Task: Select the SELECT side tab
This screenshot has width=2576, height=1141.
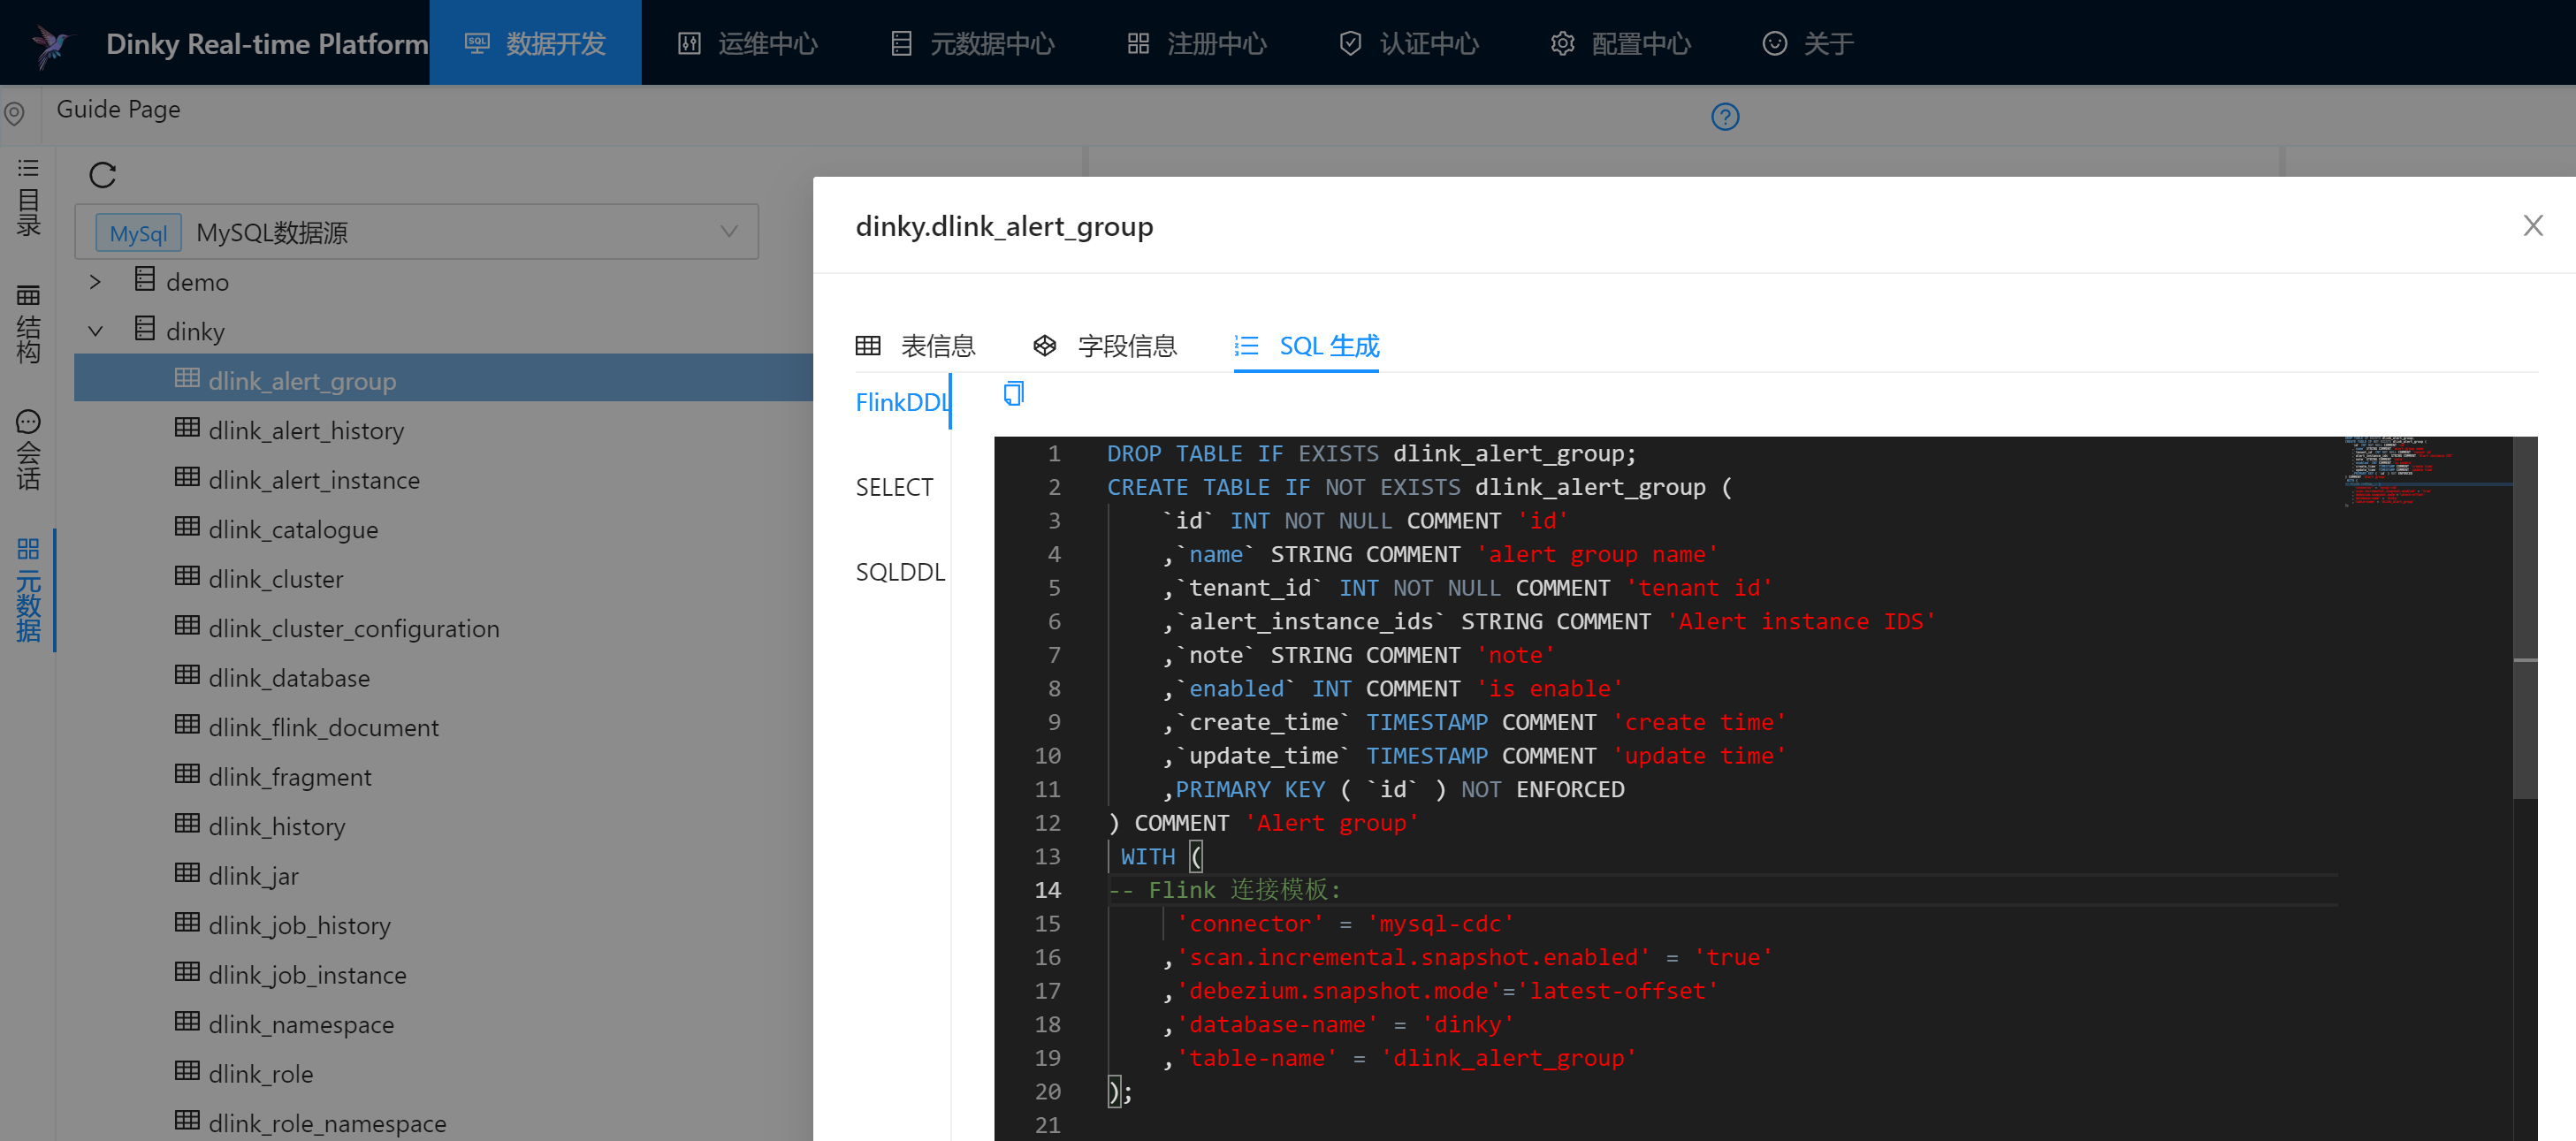Action: click(894, 487)
